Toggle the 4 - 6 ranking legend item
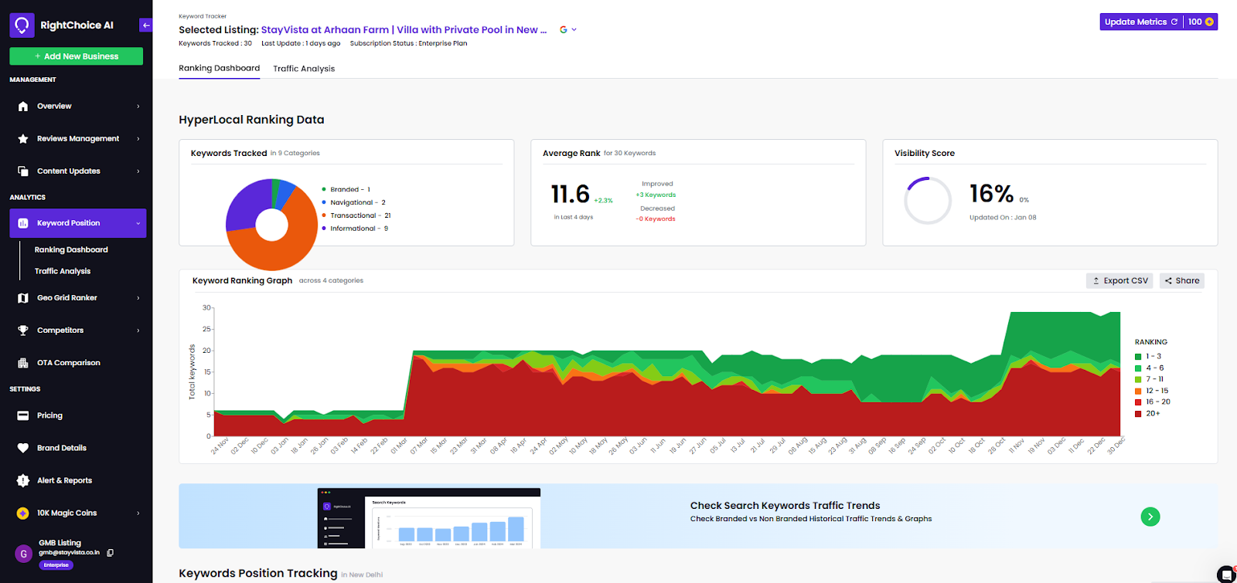Screen dimensions: 1237x583 point(1150,368)
